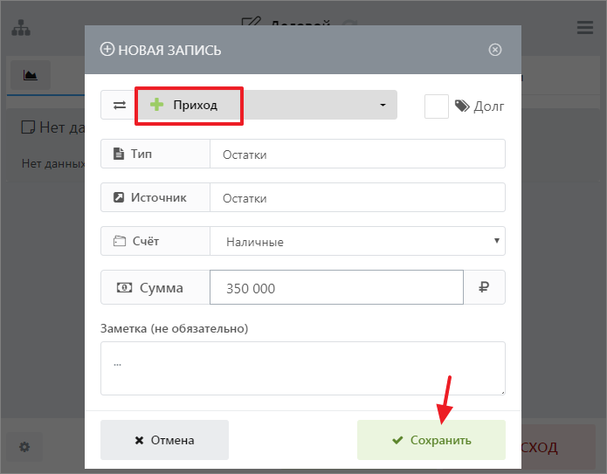This screenshot has height=474, width=607.
Task: Click the Тип input field
Action: click(357, 154)
